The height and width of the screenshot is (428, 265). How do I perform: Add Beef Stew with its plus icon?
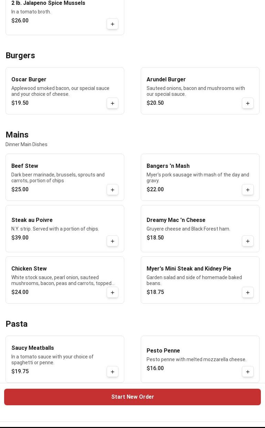coord(113,190)
